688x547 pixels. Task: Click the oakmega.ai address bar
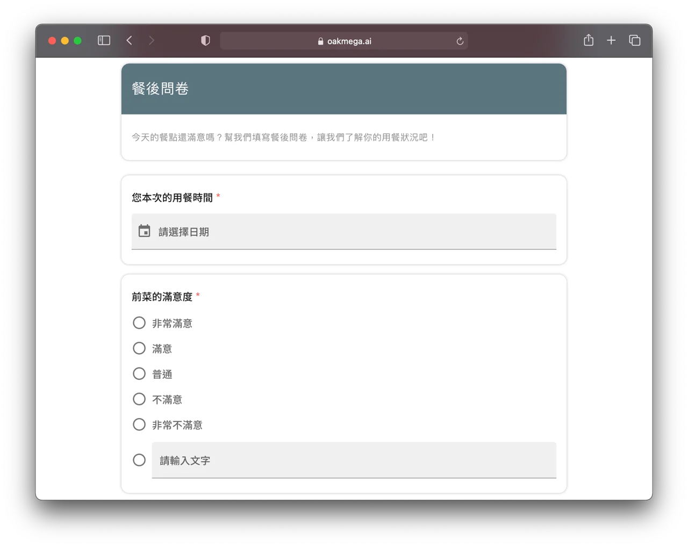pos(344,41)
